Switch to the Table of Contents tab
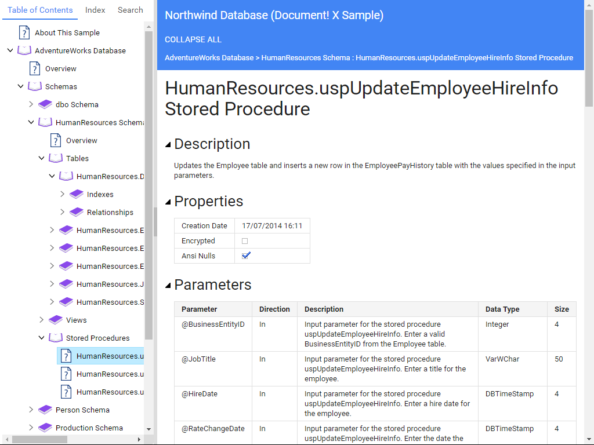This screenshot has height=445, width=594. [40, 10]
